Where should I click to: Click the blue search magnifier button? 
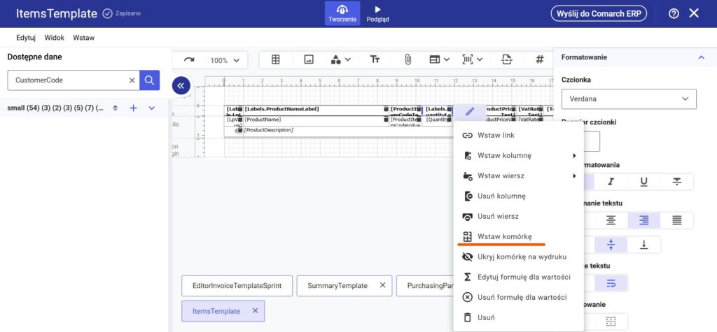(x=149, y=80)
